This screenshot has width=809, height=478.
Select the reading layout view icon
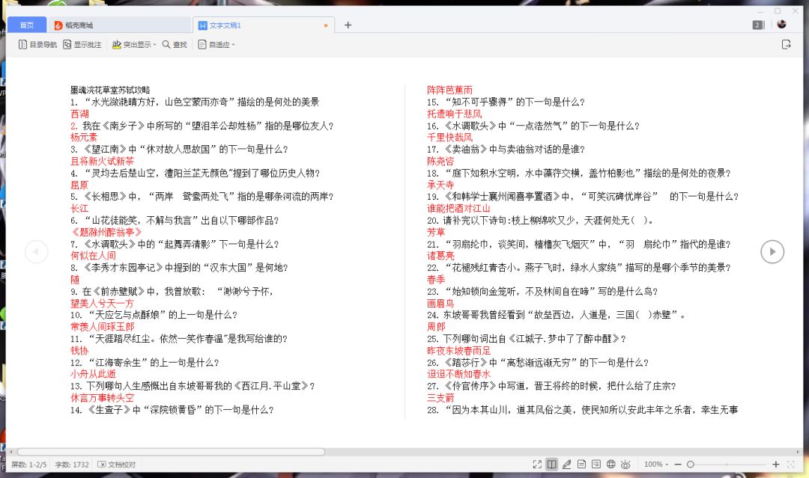551,465
